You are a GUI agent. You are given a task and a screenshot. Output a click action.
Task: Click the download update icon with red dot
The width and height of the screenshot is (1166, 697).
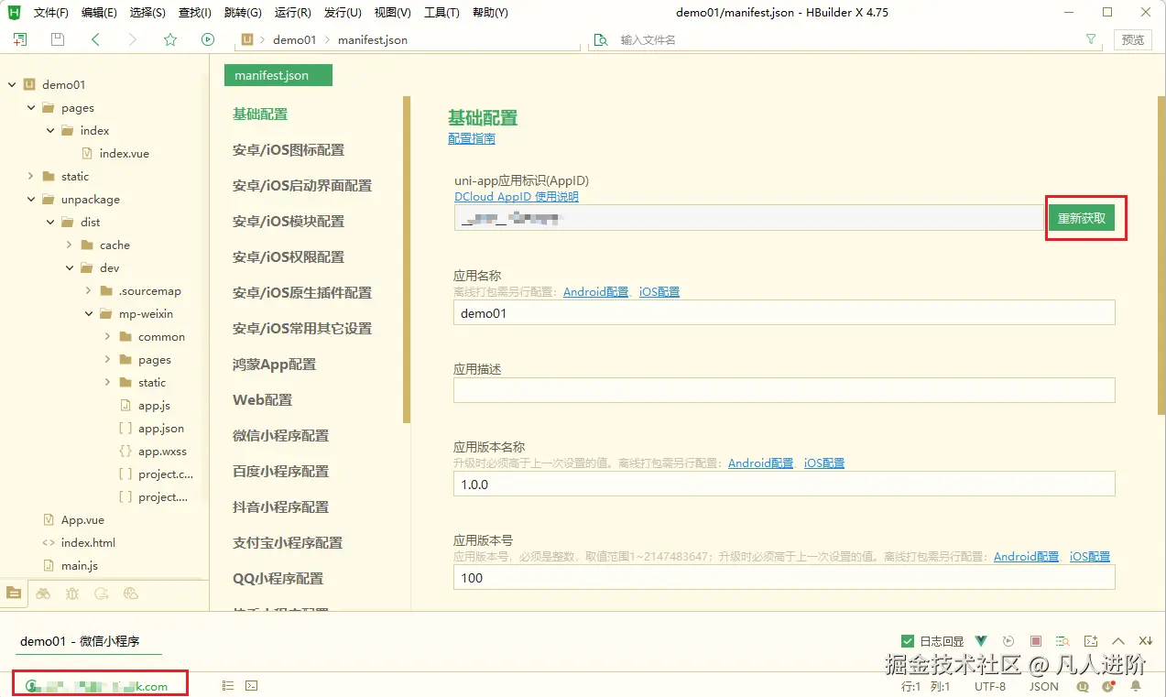tap(1108, 686)
